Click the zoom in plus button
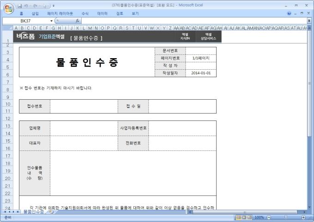This screenshot has height=222, width=314. [303, 217]
